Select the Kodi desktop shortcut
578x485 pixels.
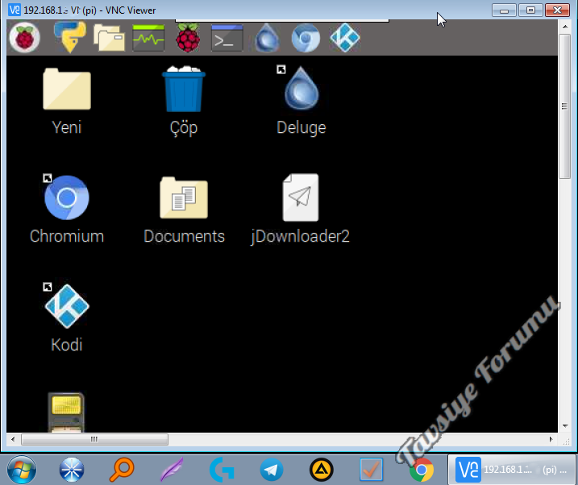pos(67,317)
